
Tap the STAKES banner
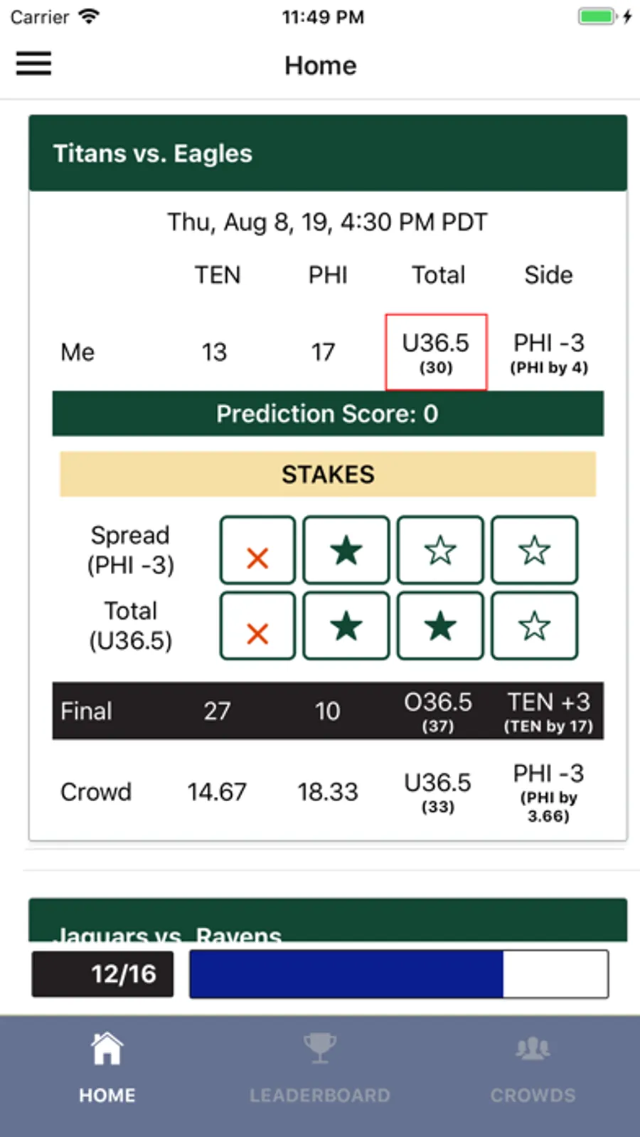pos(328,475)
